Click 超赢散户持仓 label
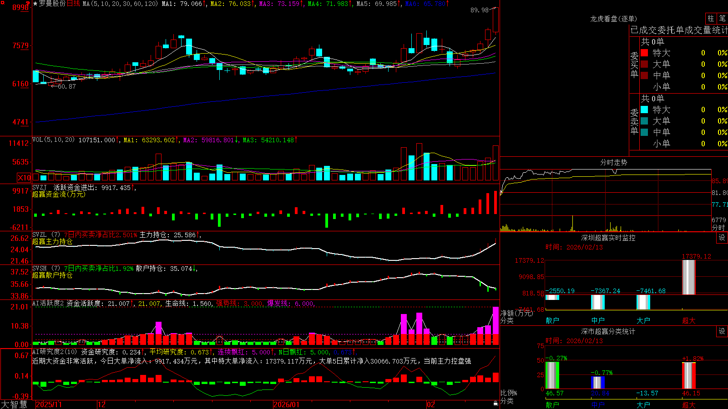Image resolution: width=728 pixels, height=409 pixels. pyautogui.click(x=52, y=275)
